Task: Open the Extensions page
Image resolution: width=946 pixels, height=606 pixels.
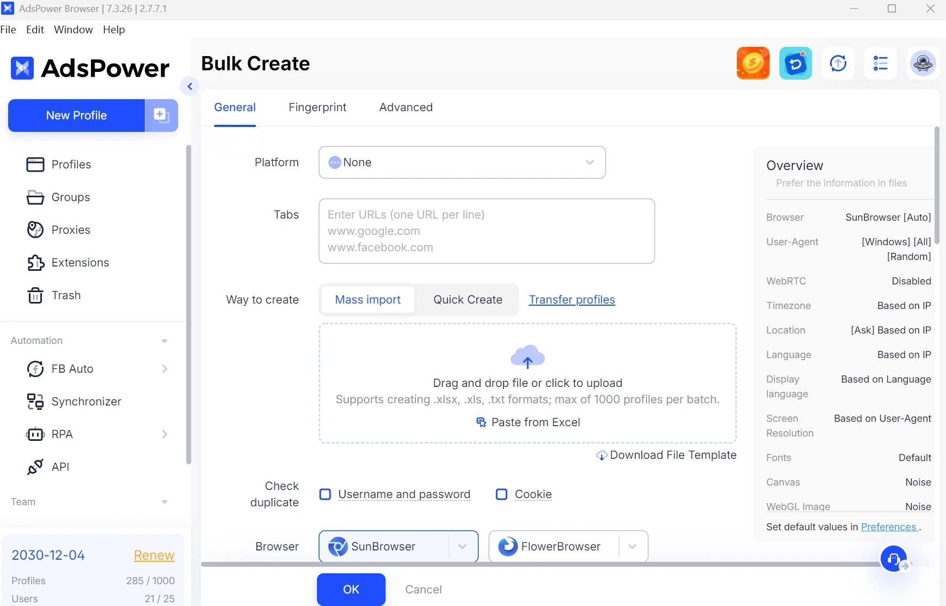Action: pos(68,263)
